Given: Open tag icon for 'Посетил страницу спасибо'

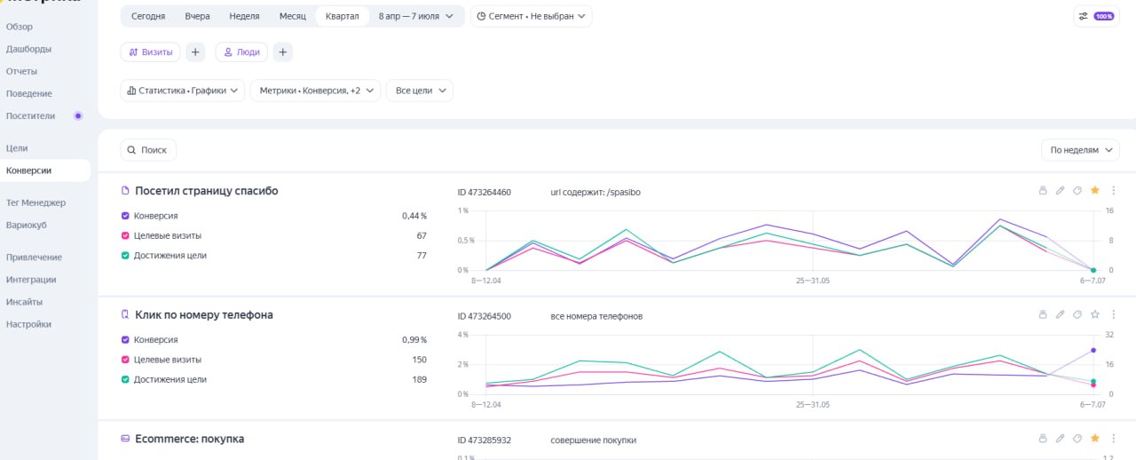Looking at the screenshot, I should 1077,190.
